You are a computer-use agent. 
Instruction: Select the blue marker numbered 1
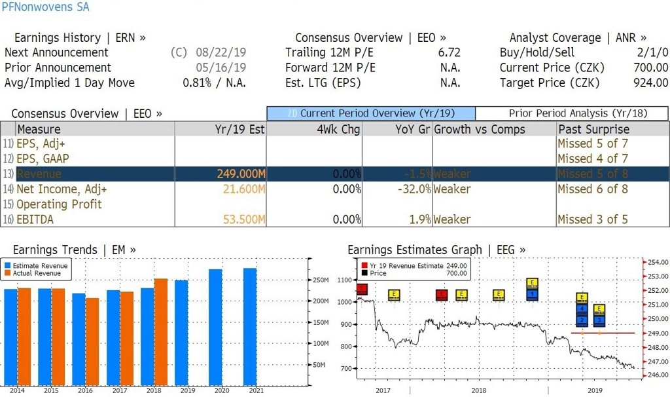(x=532, y=294)
